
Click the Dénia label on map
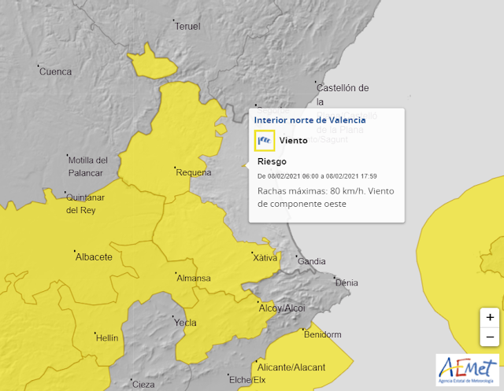click(x=346, y=282)
